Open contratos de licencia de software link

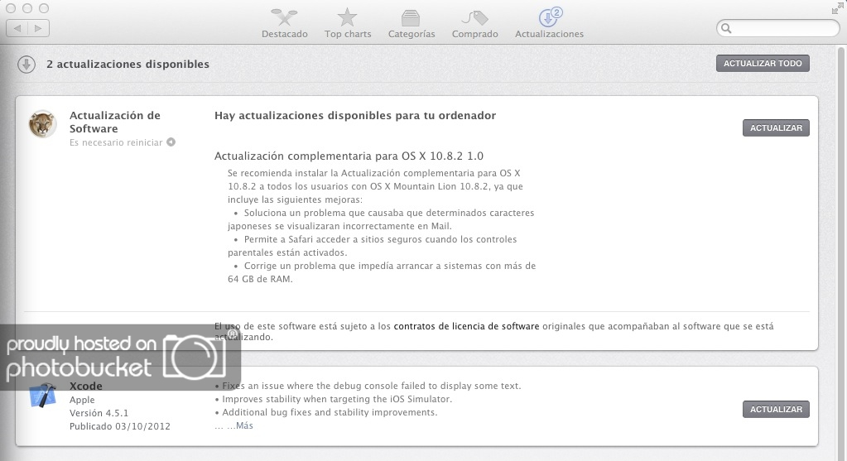(x=466, y=326)
